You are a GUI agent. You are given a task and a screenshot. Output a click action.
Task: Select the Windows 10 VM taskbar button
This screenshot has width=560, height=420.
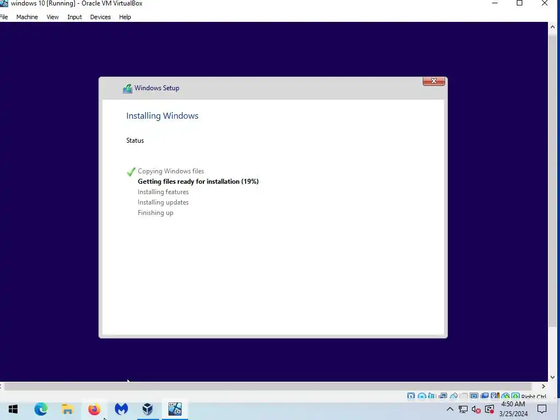175,409
